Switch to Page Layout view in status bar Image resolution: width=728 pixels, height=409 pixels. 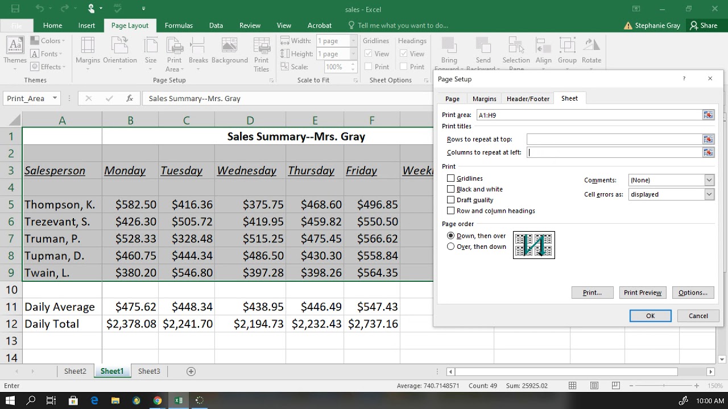click(x=594, y=386)
